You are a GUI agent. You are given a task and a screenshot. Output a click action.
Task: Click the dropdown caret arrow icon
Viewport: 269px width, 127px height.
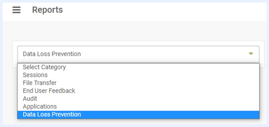(251, 54)
